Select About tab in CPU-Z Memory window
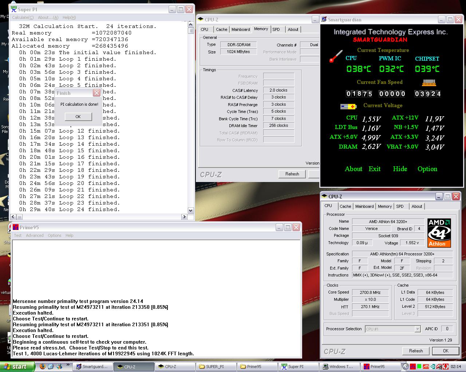 [293, 29]
